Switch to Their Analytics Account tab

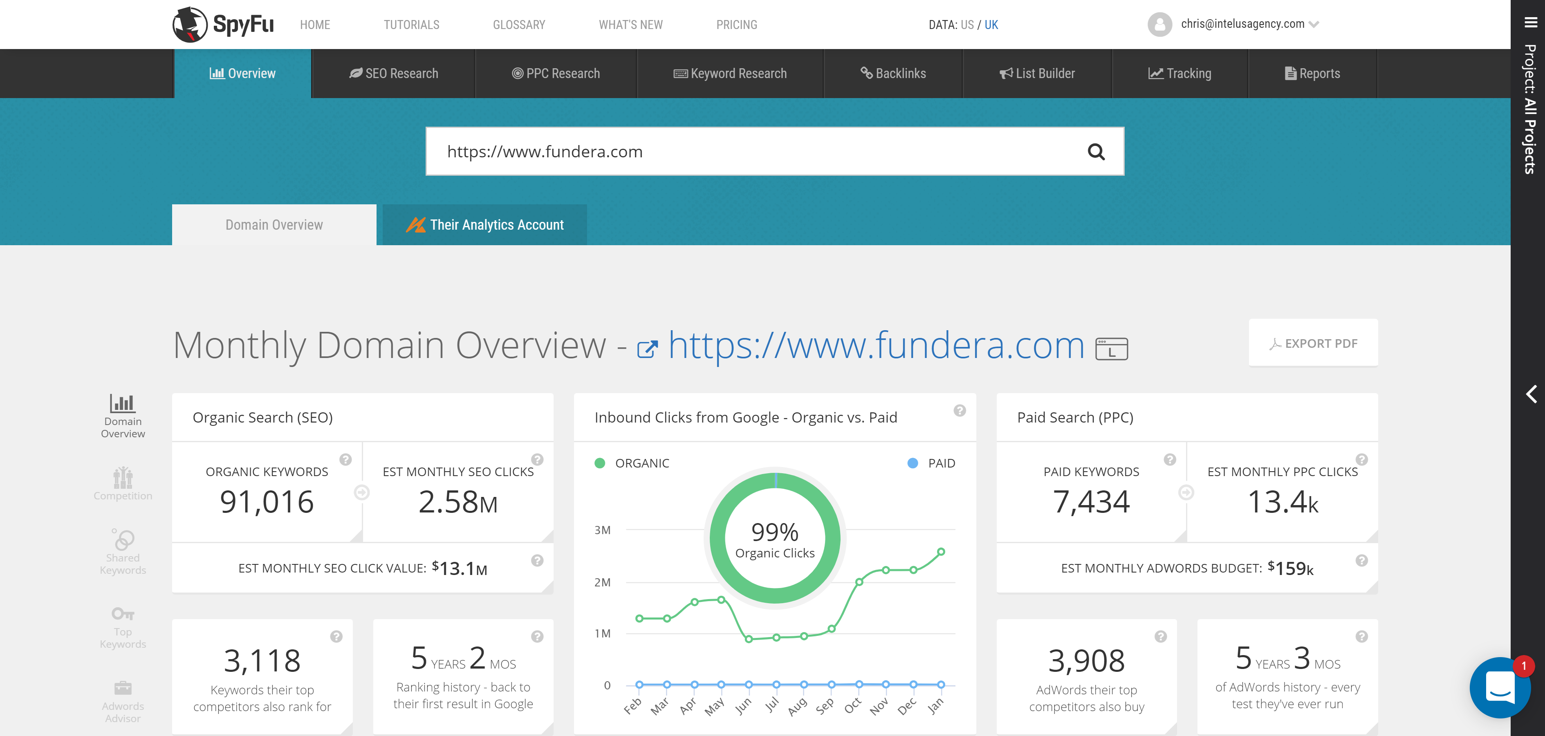(x=484, y=225)
